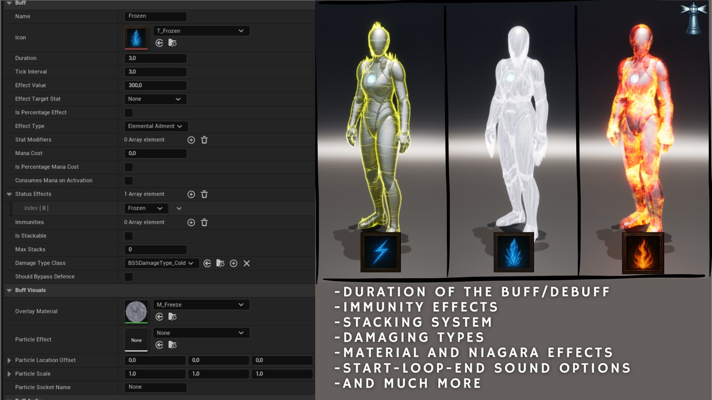Click the 'Overlay Material' label
Image resolution: width=712 pixels, height=400 pixels.
click(36, 312)
